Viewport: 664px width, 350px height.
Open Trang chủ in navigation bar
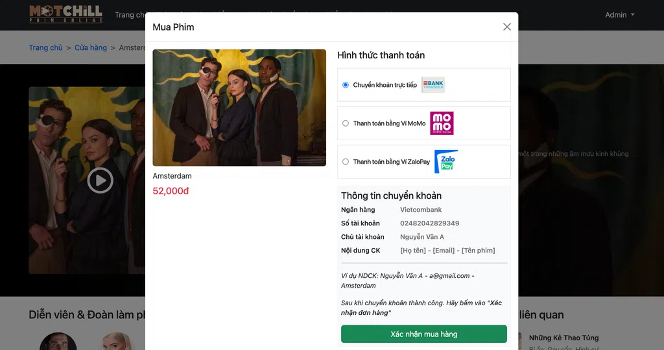pos(130,15)
